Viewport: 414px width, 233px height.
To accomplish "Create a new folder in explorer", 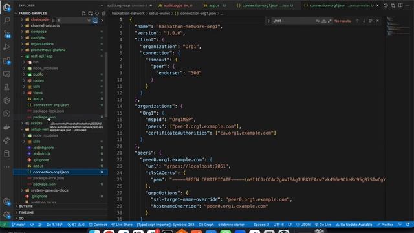I will (91, 13).
